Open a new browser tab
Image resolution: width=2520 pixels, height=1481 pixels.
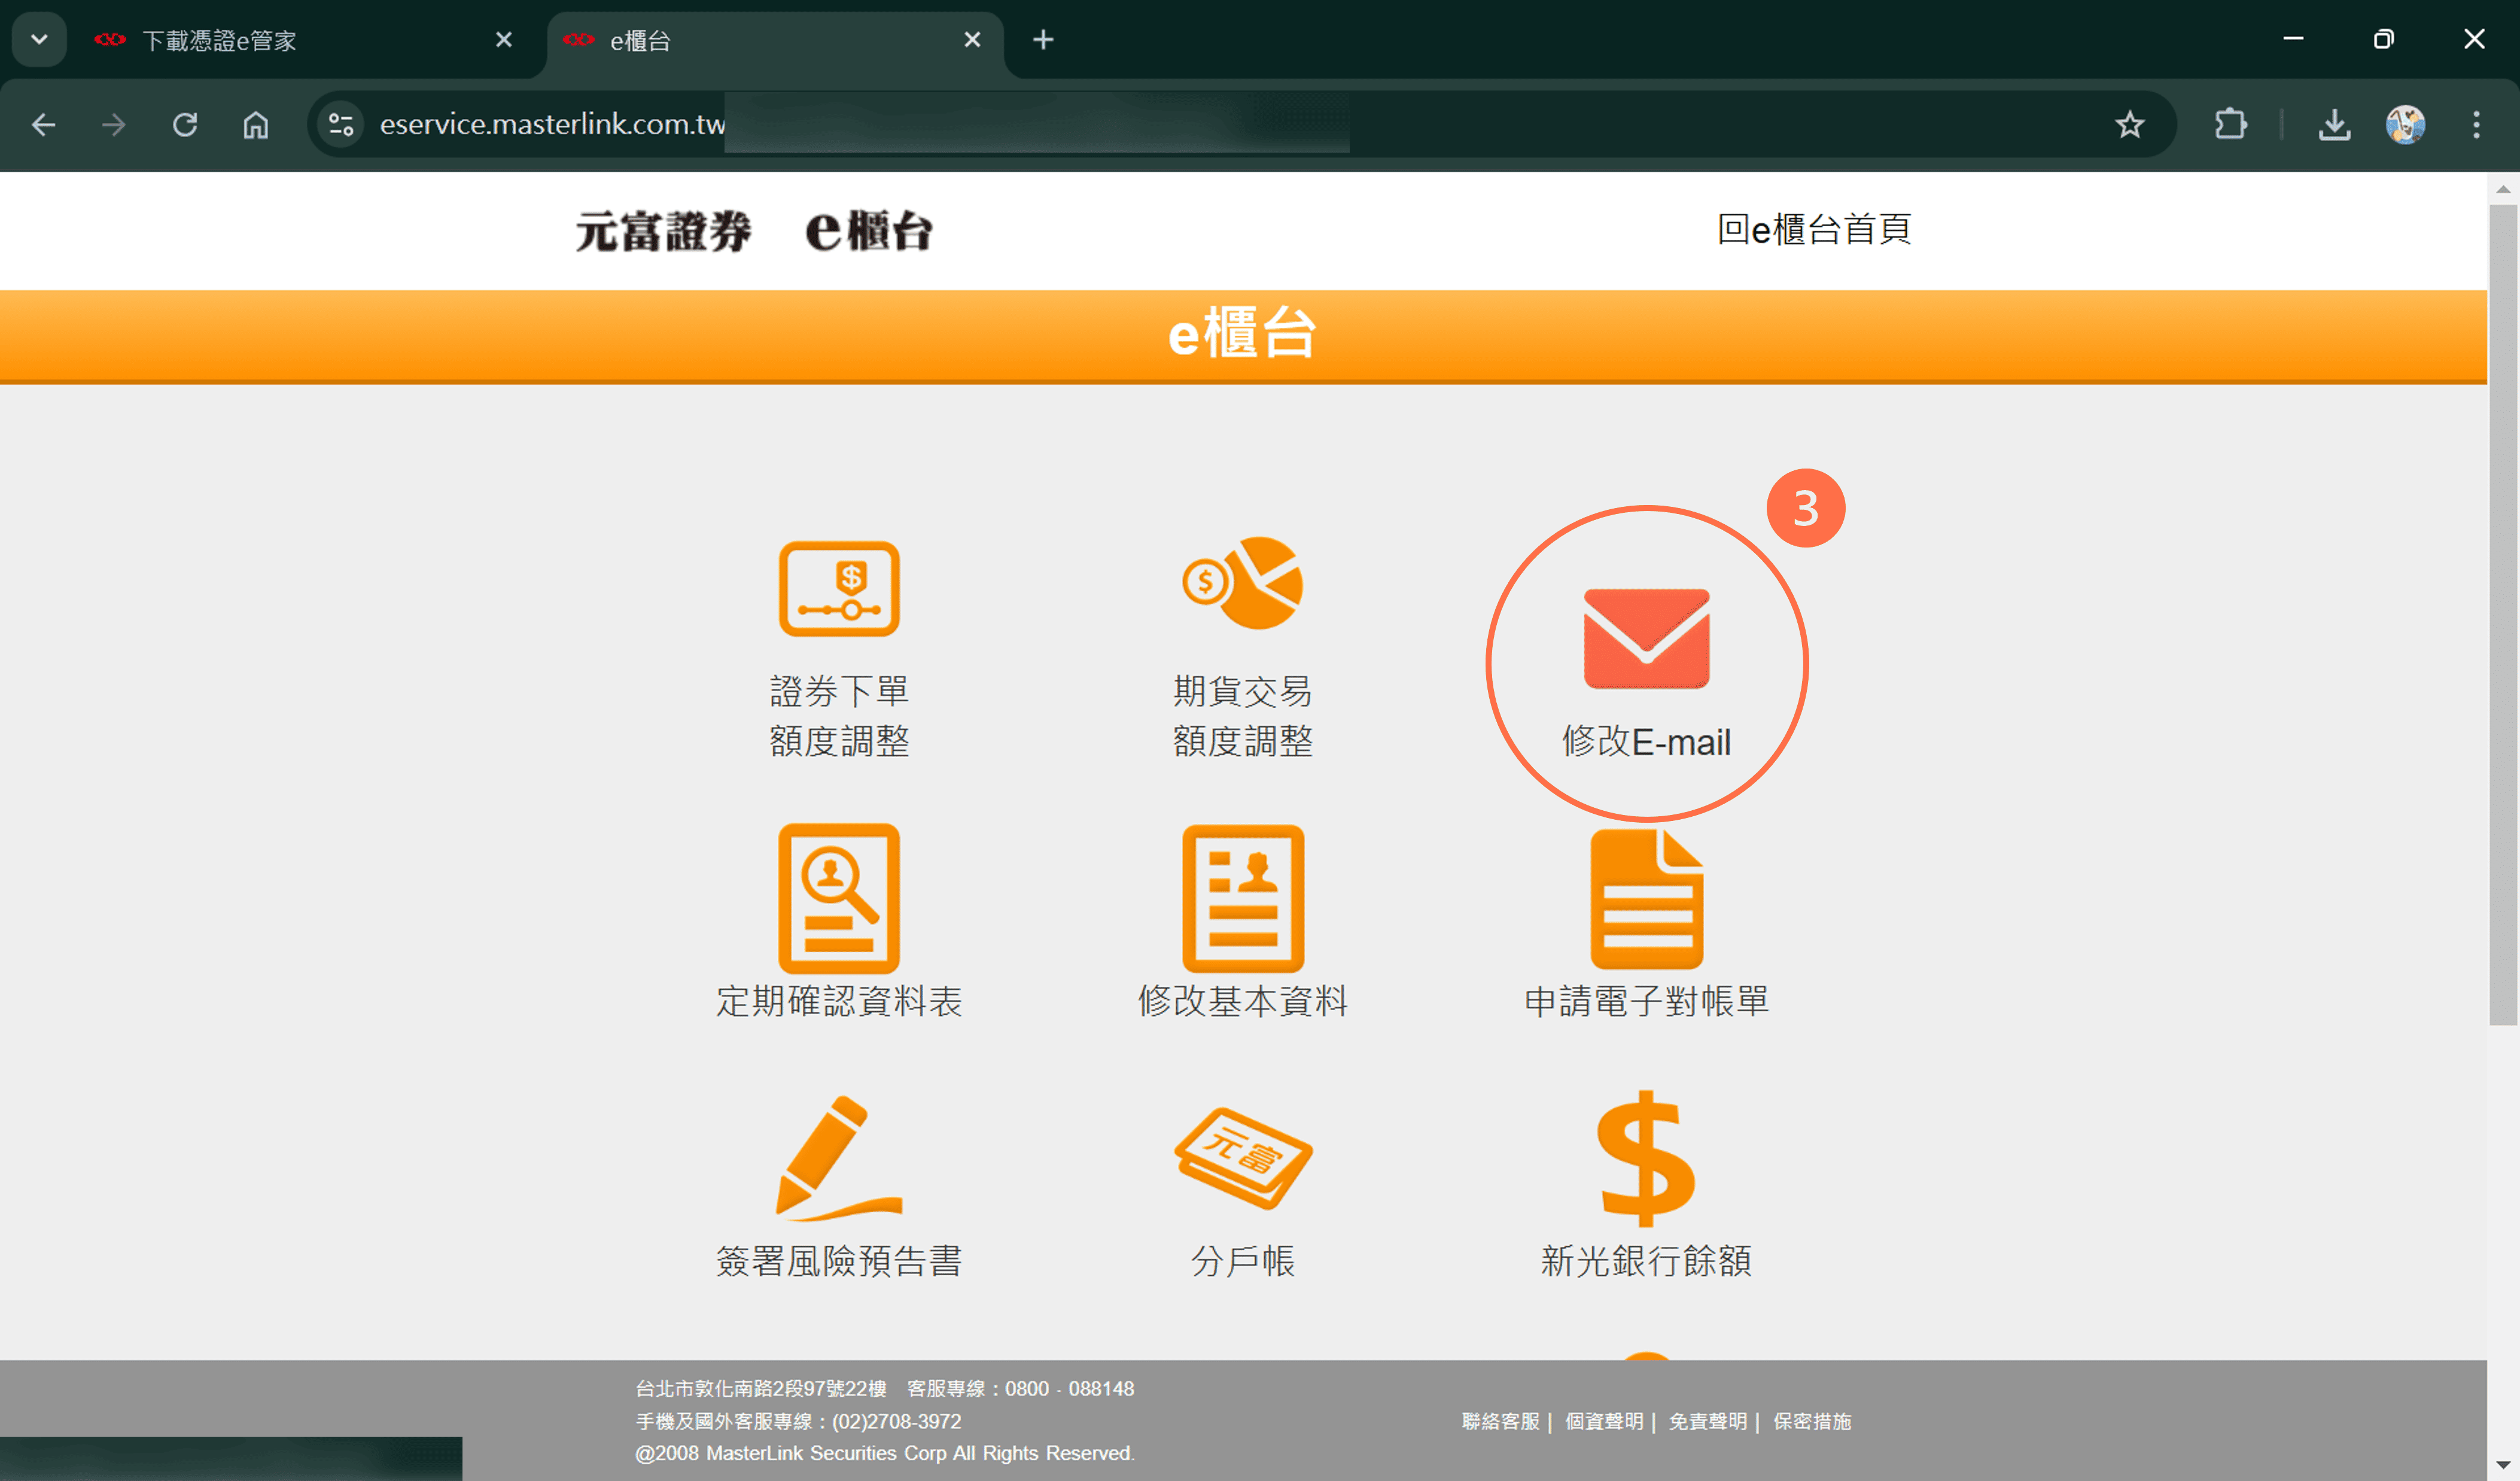coord(1043,40)
